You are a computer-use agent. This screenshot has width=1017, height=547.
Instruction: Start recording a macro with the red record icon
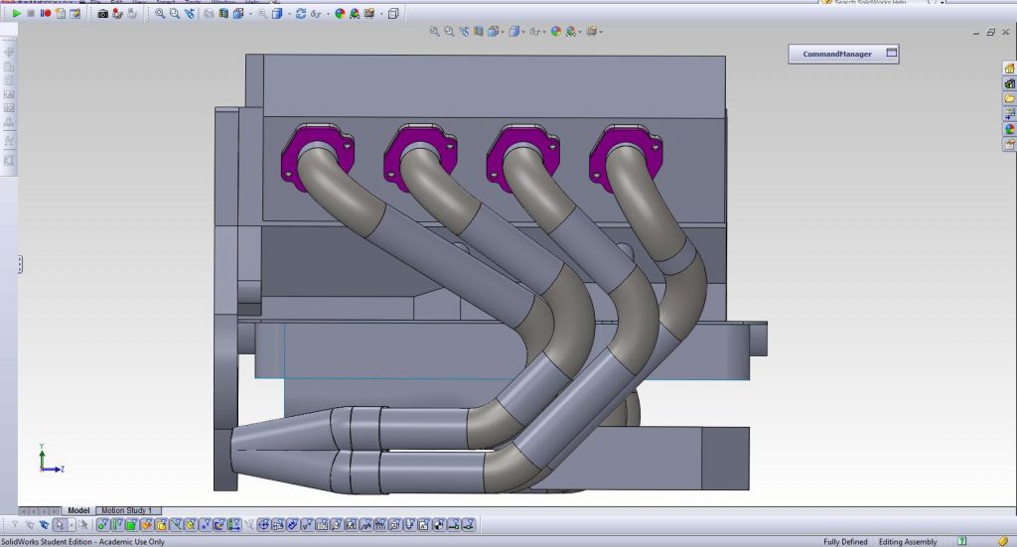tap(46, 13)
